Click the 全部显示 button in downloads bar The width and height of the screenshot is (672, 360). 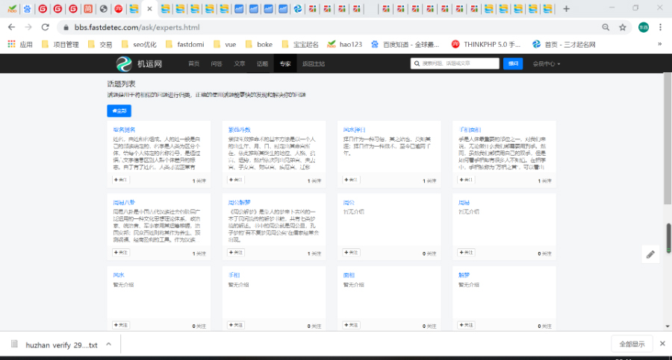632,344
